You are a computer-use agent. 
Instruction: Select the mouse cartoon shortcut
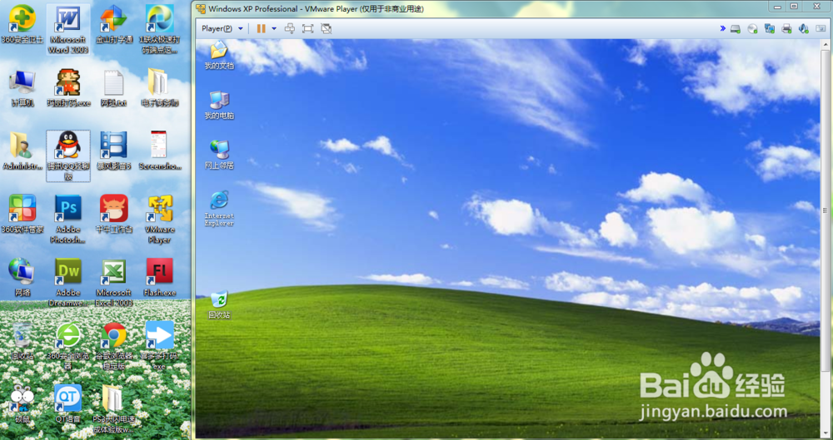tap(22, 404)
